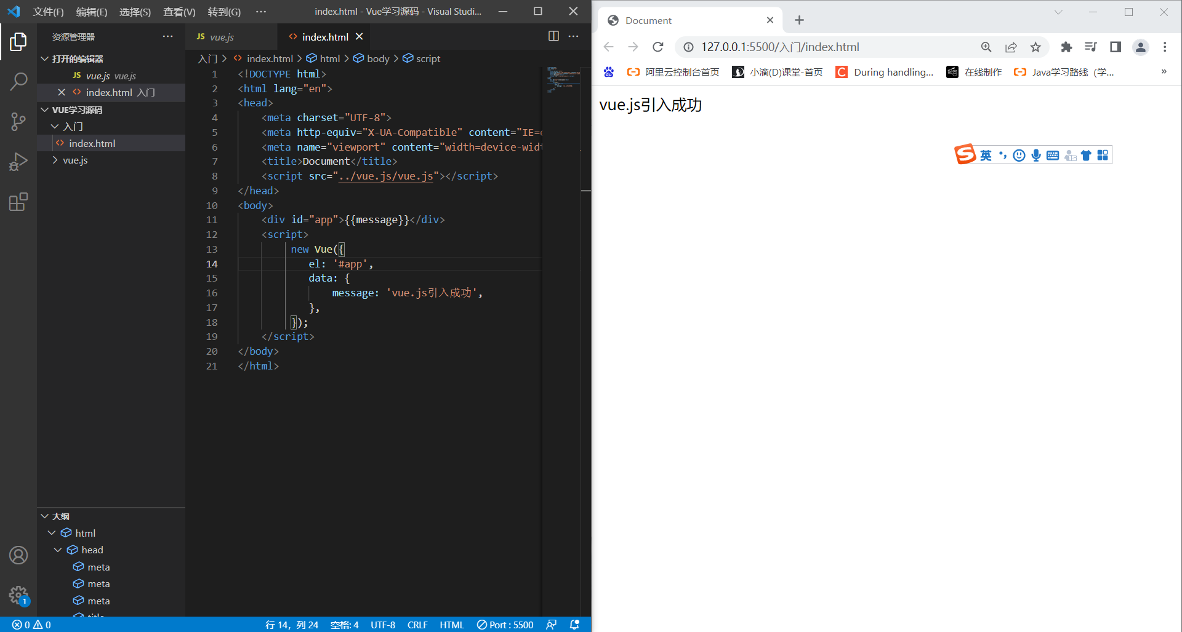Image resolution: width=1182 pixels, height=632 pixels.
Task: Open the 查看(V) menu
Action: tap(179, 12)
